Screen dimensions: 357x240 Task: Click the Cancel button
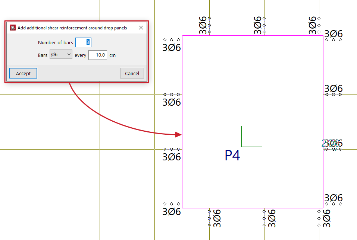[x=132, y=73]
